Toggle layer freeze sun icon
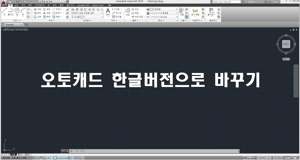Screen dimensions: 300x160 click(75, 17)
